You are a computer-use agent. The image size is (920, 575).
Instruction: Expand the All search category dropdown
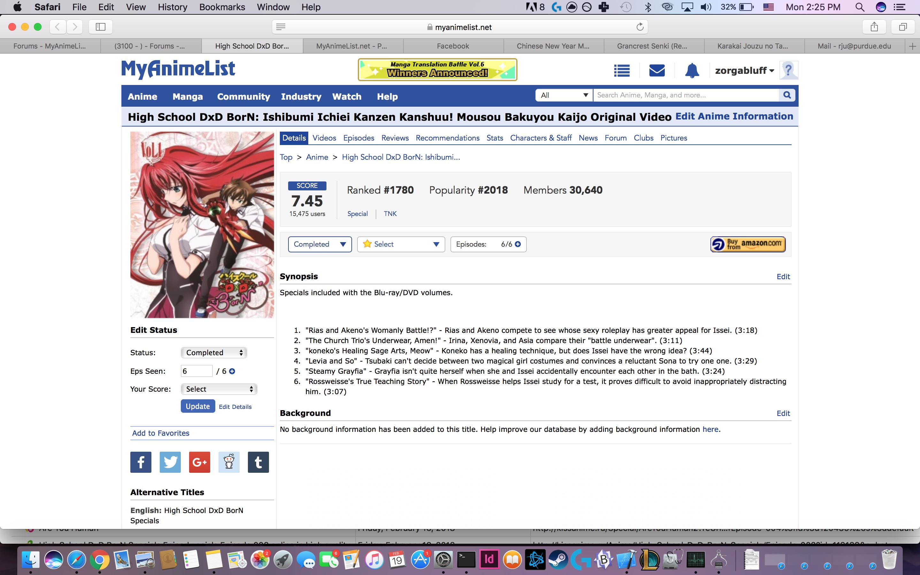point(564,95)
